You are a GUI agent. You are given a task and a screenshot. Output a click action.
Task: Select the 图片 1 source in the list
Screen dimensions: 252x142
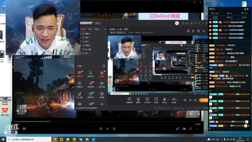(86, 53)
